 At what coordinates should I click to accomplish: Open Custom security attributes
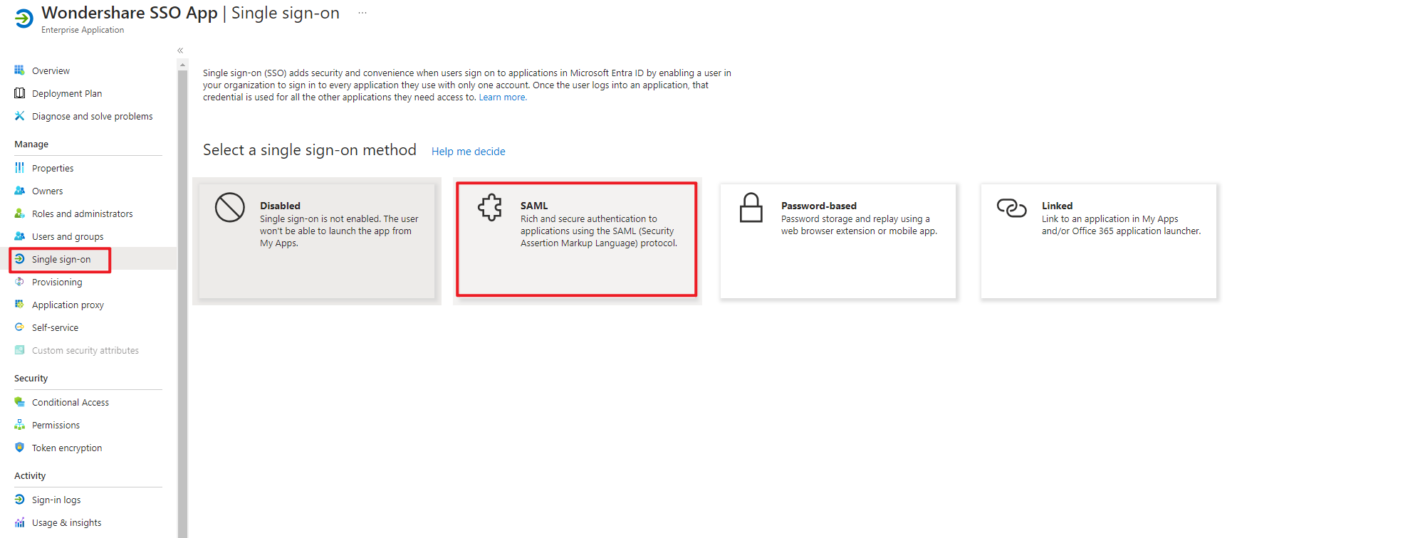point(85,350)
